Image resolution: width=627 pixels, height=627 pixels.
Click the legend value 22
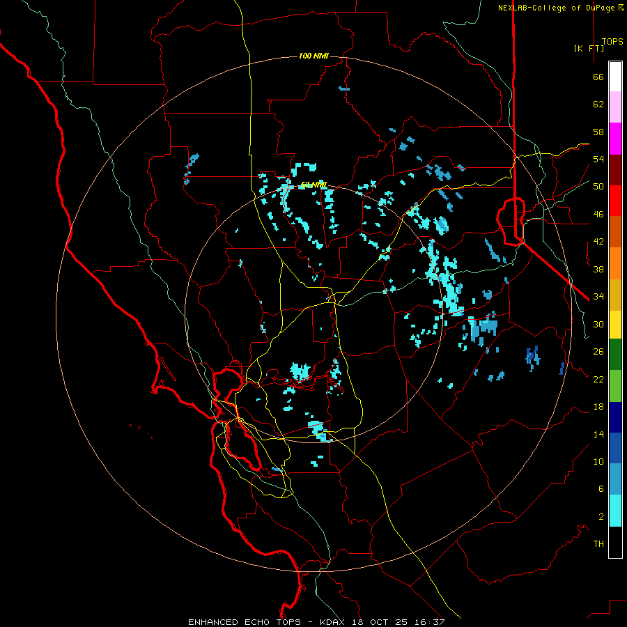tap(598, 379)
